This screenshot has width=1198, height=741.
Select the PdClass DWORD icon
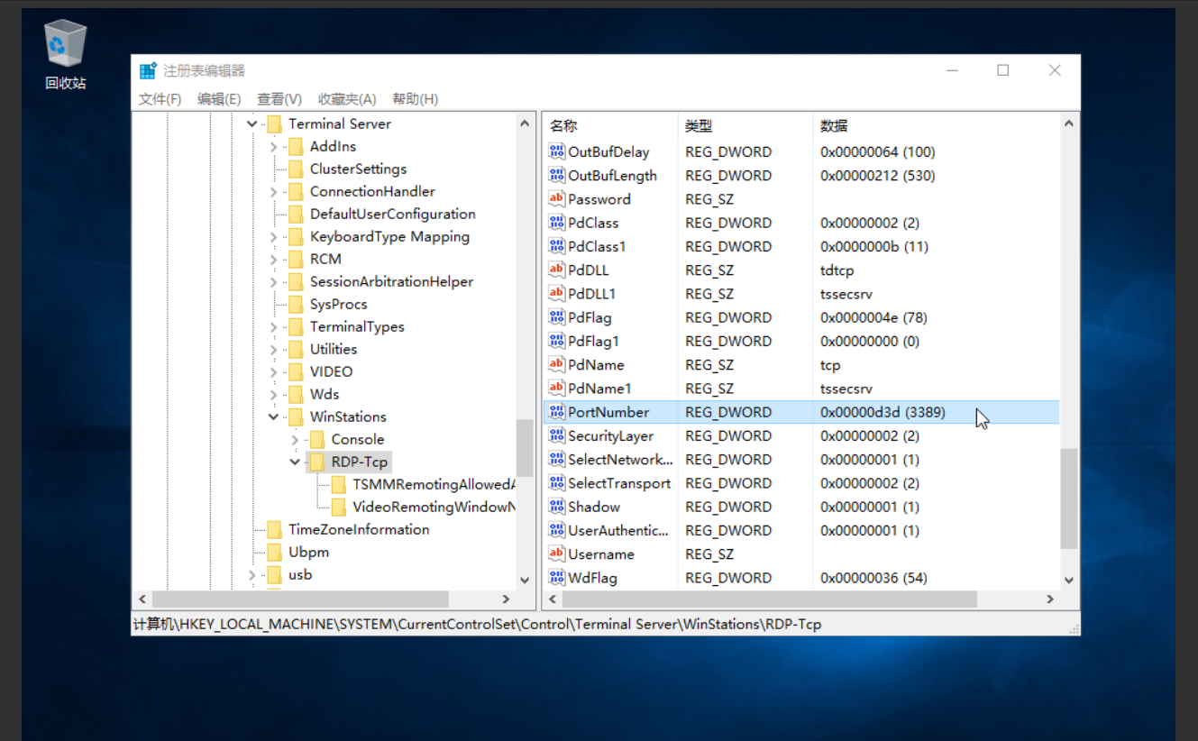point(557,223)
